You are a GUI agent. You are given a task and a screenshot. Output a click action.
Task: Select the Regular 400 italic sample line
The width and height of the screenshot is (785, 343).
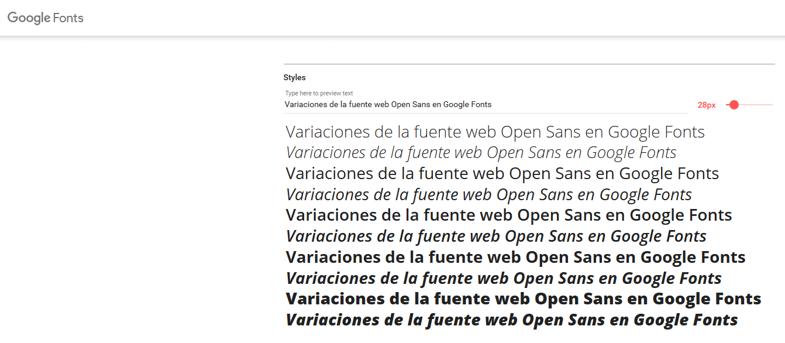click(489, 195)
